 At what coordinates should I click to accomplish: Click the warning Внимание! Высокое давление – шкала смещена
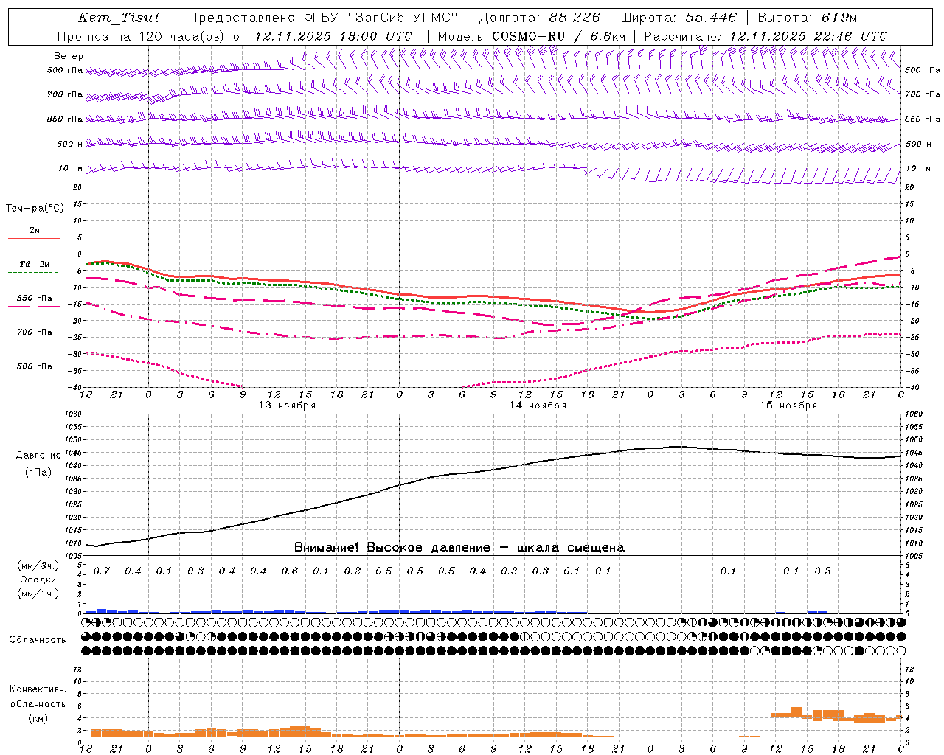click(x=459, y=548)
